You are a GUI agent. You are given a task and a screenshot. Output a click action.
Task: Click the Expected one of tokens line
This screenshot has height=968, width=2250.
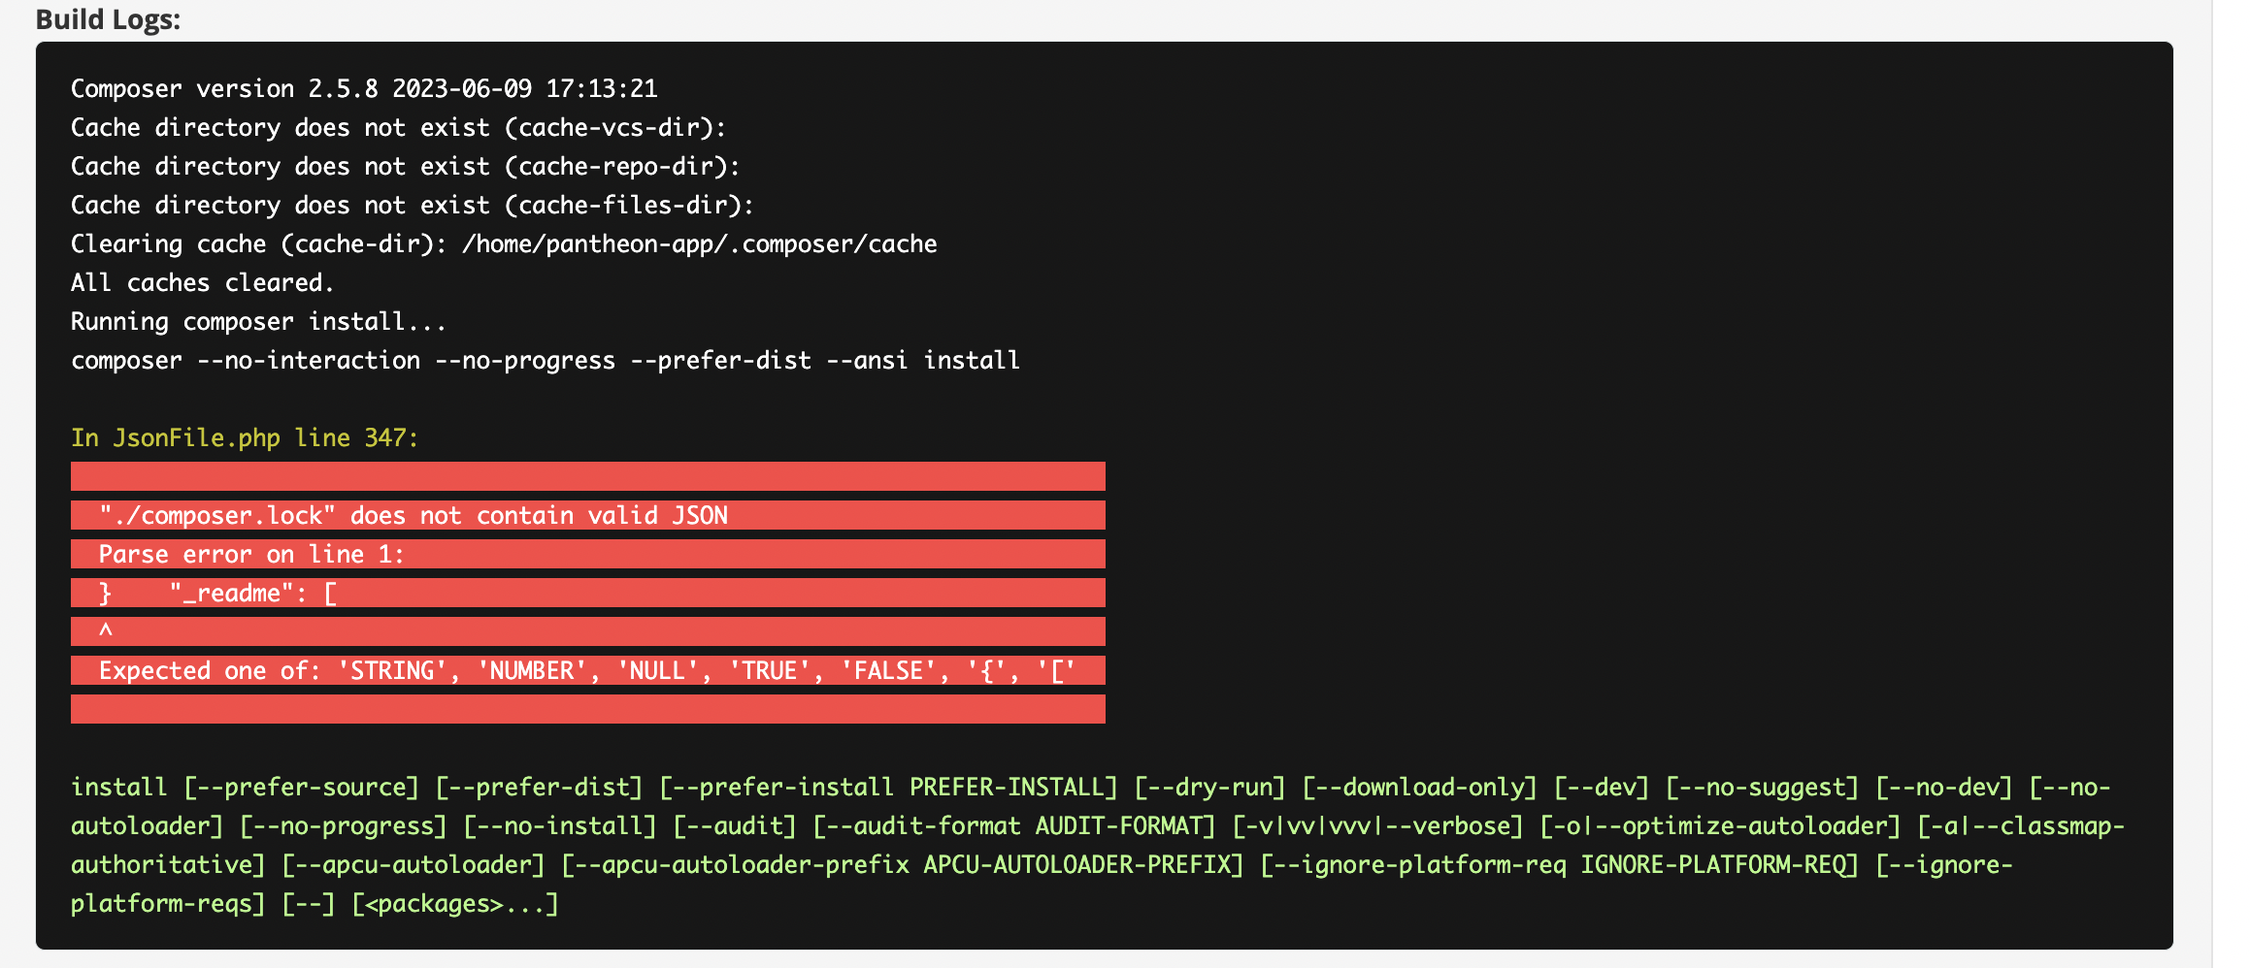586,670
